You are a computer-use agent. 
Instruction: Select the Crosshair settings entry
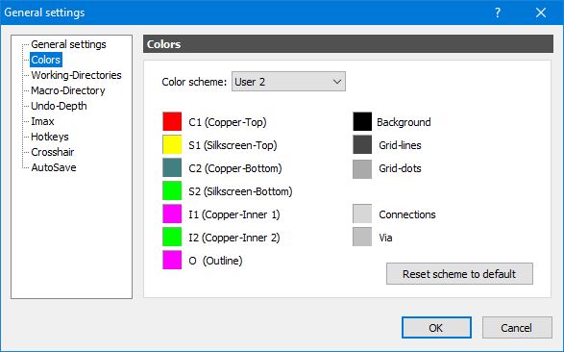coord(53,152)
